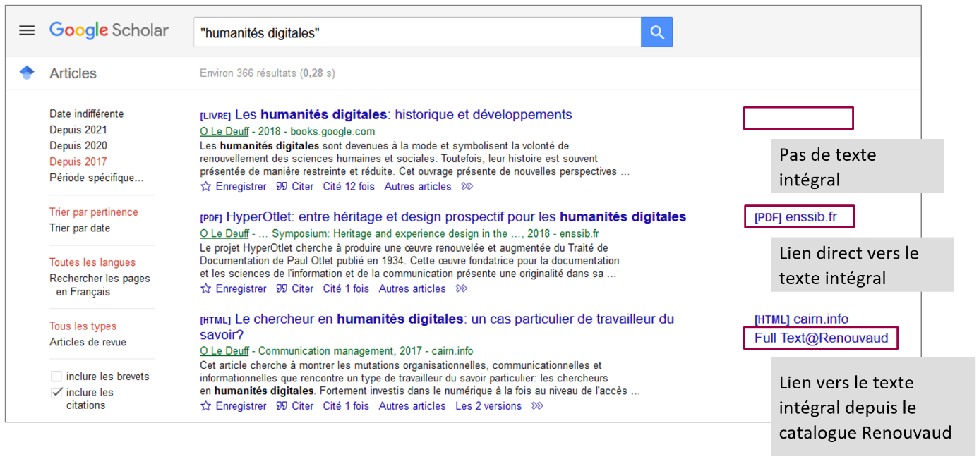Viewport: 979px width, 459px height.
Task: Open Autres articles for the book result
Action: 418,187
